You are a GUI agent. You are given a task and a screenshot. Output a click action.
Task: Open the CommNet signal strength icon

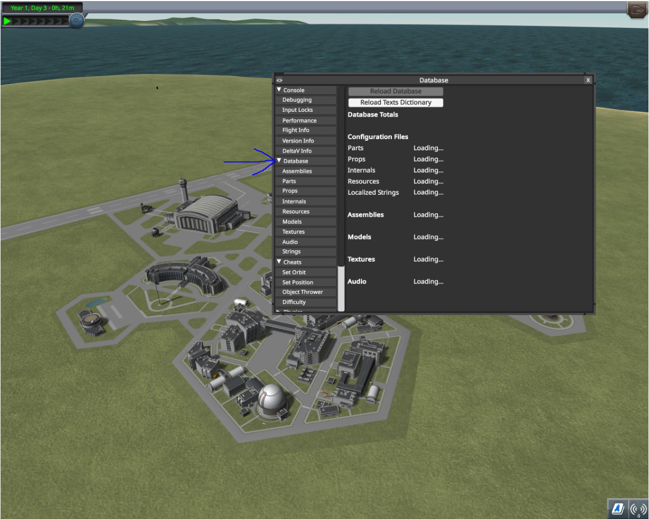click(x=638, y=508)
